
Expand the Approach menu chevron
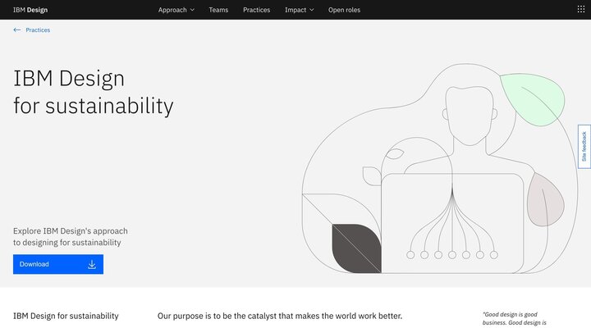coord(192,10)
